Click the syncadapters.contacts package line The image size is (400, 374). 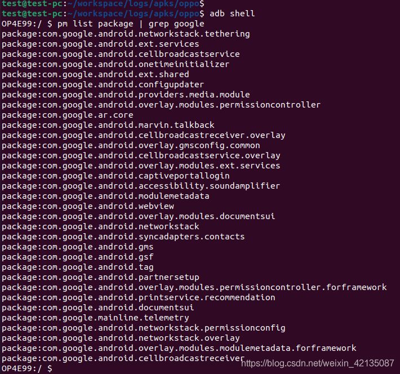[123, 237]
